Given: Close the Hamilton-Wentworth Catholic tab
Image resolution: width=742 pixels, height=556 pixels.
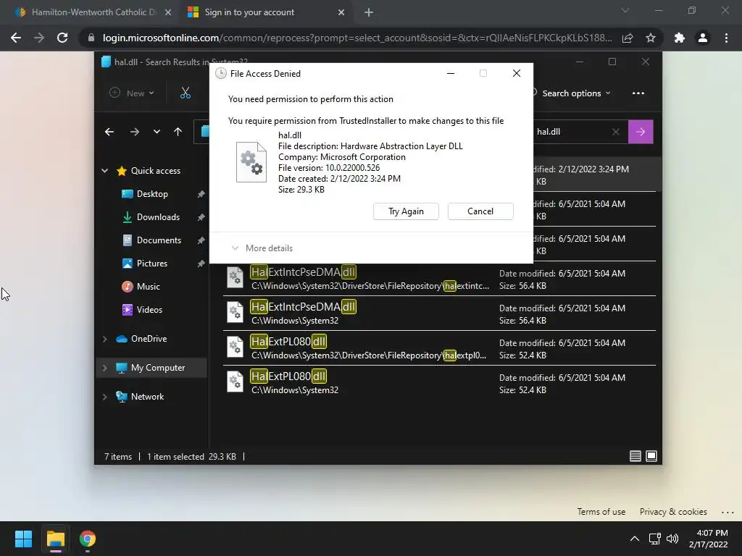Looking at the screenshot, I should 168,12.
